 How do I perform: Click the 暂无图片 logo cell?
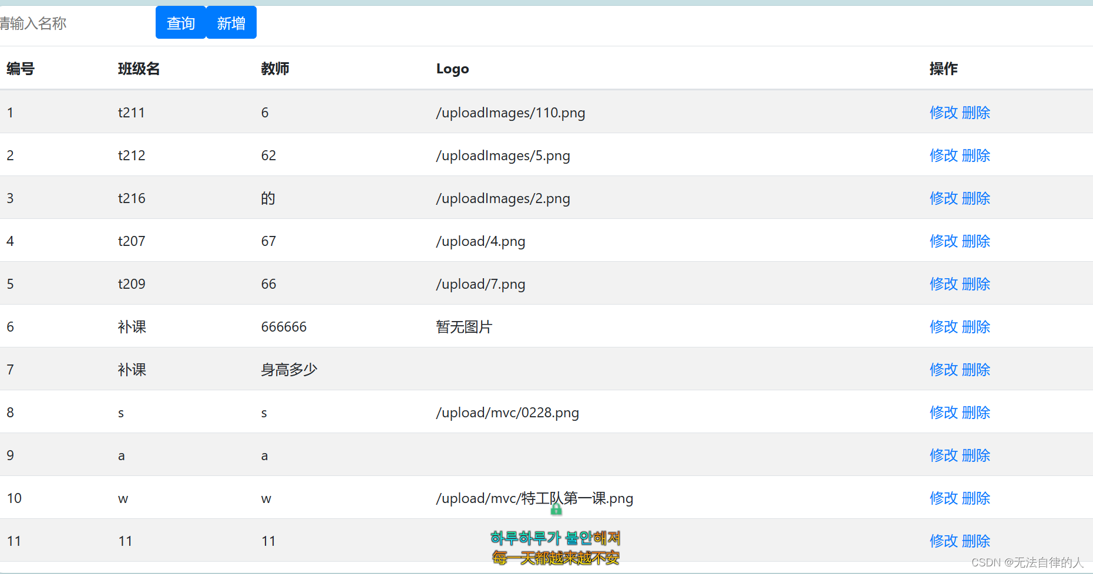(464, 326)
